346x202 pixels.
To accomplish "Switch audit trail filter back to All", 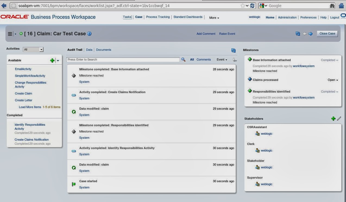I will (192, 59).
